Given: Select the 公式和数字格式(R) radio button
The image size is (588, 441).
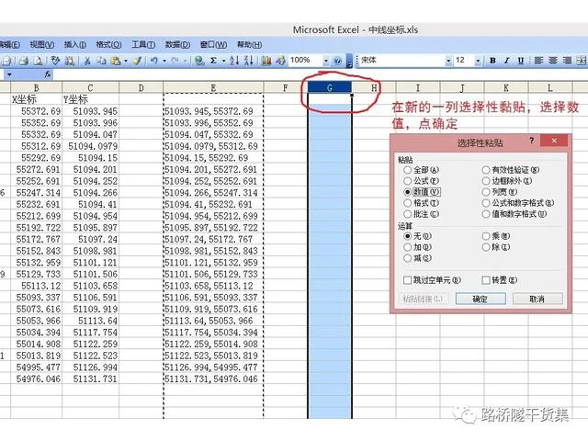Looking at the screenshot, I should (x=518, y=203).
